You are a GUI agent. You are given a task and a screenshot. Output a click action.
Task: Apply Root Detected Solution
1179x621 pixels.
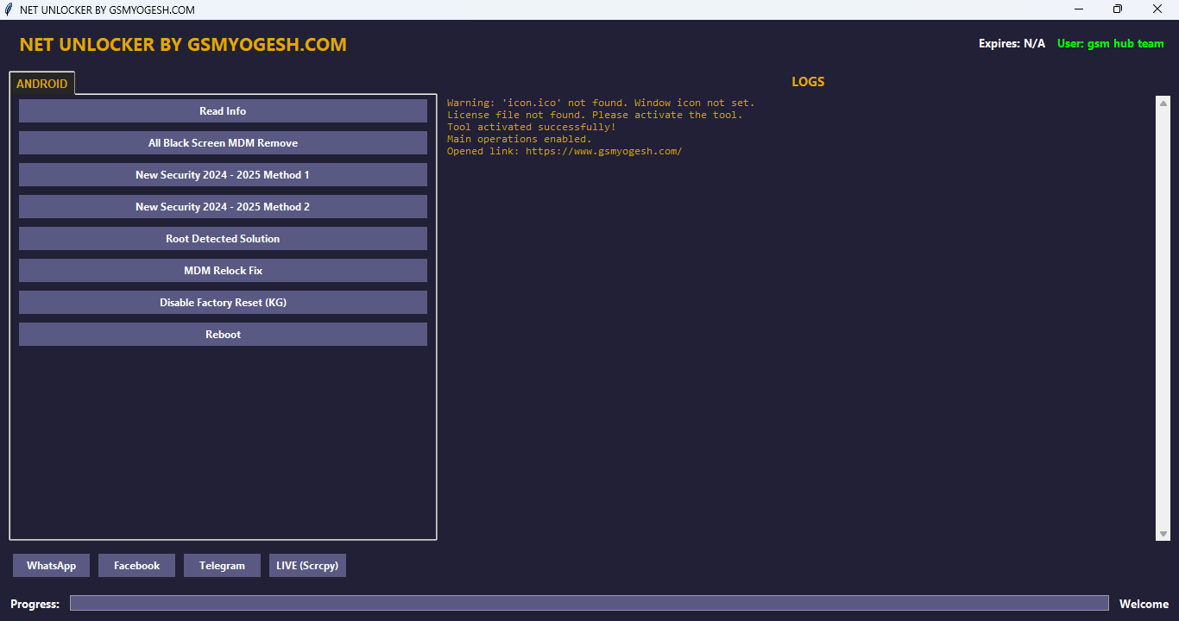pos(223,239)
